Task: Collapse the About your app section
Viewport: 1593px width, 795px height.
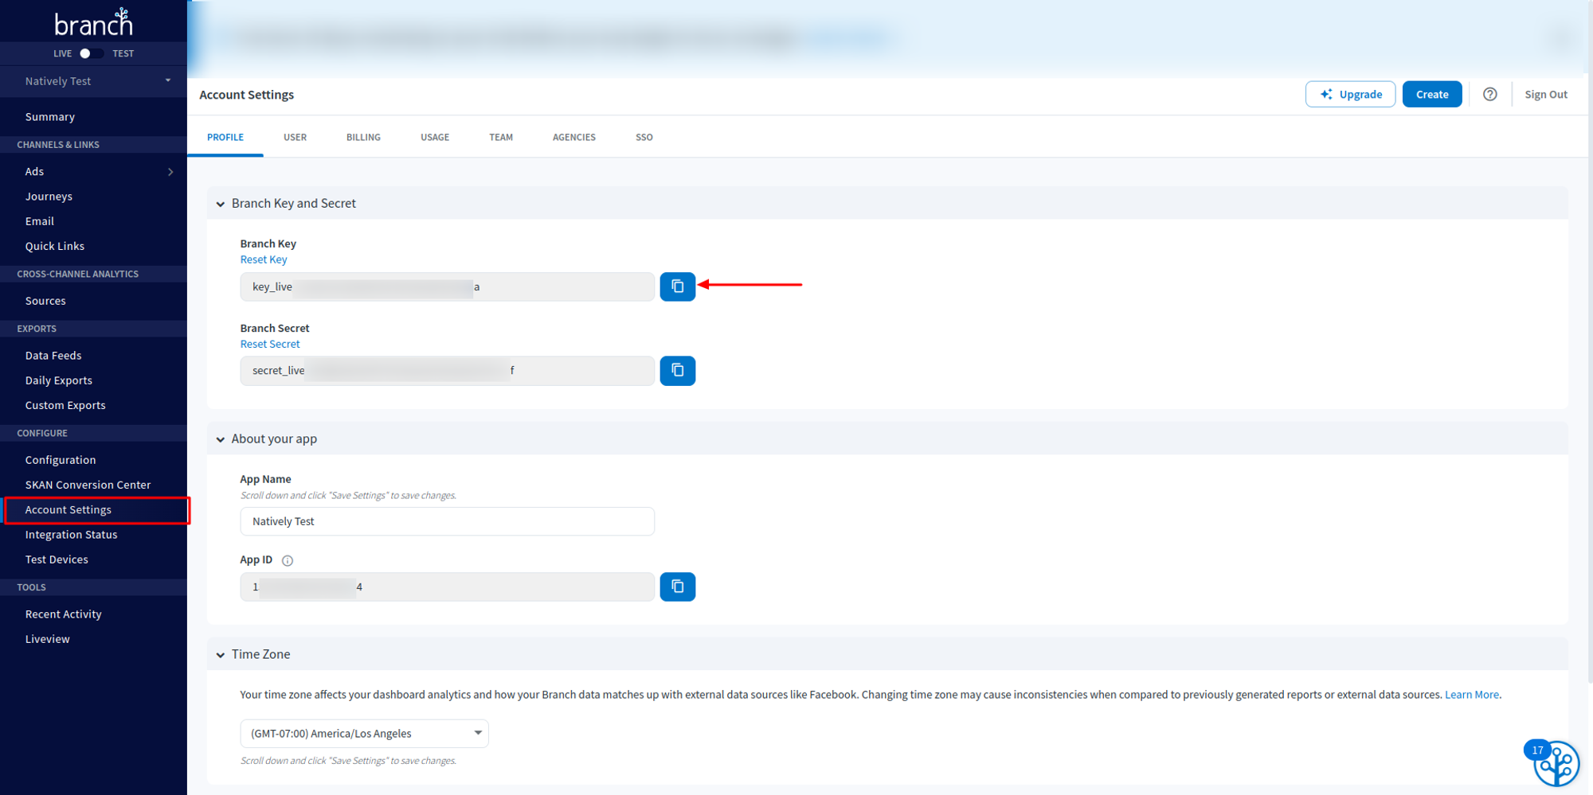Action: [221, 439]
